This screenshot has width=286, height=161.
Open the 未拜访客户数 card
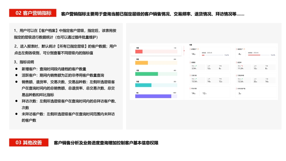[256, 92]
